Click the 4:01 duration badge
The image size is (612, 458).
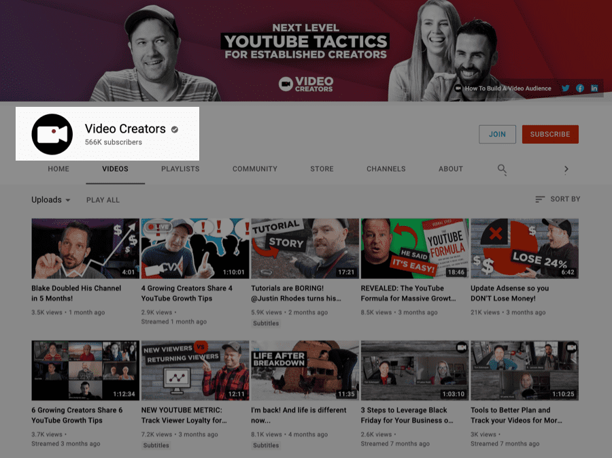[129, 272]
